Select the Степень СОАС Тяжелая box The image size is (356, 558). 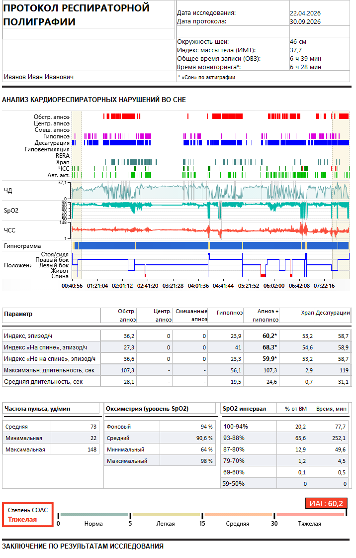coord(28,515)
